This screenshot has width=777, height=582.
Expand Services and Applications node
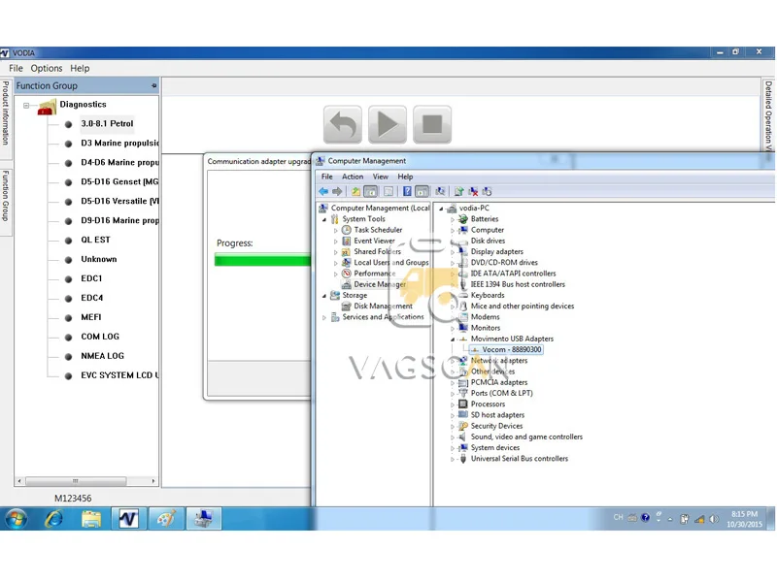[324, 317]
